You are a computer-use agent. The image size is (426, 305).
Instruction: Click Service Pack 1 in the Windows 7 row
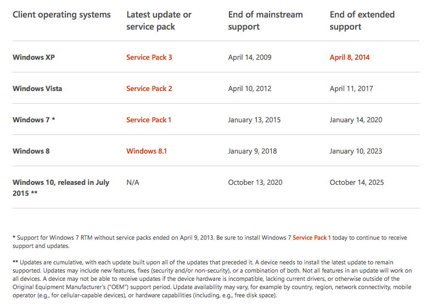coord(149,120)
